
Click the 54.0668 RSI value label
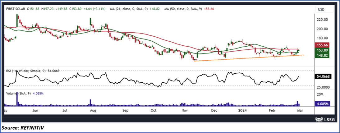[322, 76]
